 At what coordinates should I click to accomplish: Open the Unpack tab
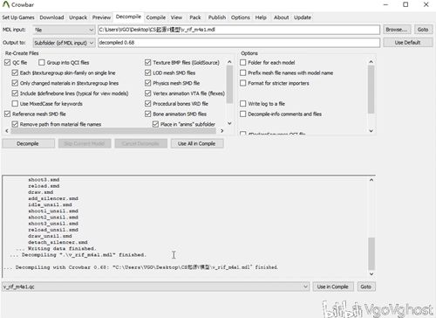[78, 17]
